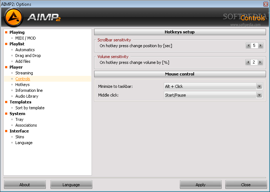The width and height of the screenshot is (270, 192).
Task: Open the Hotkeys settings page
Action: [x=23, y=85]
